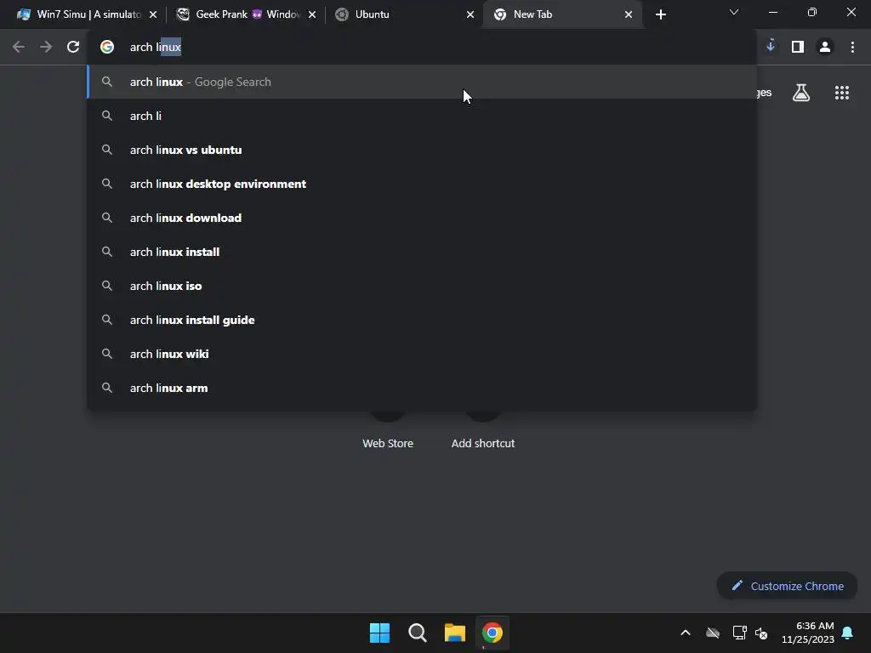871x653 pixels.
Task: Click the Google icon in the address bar
Action: pos(107,48)
